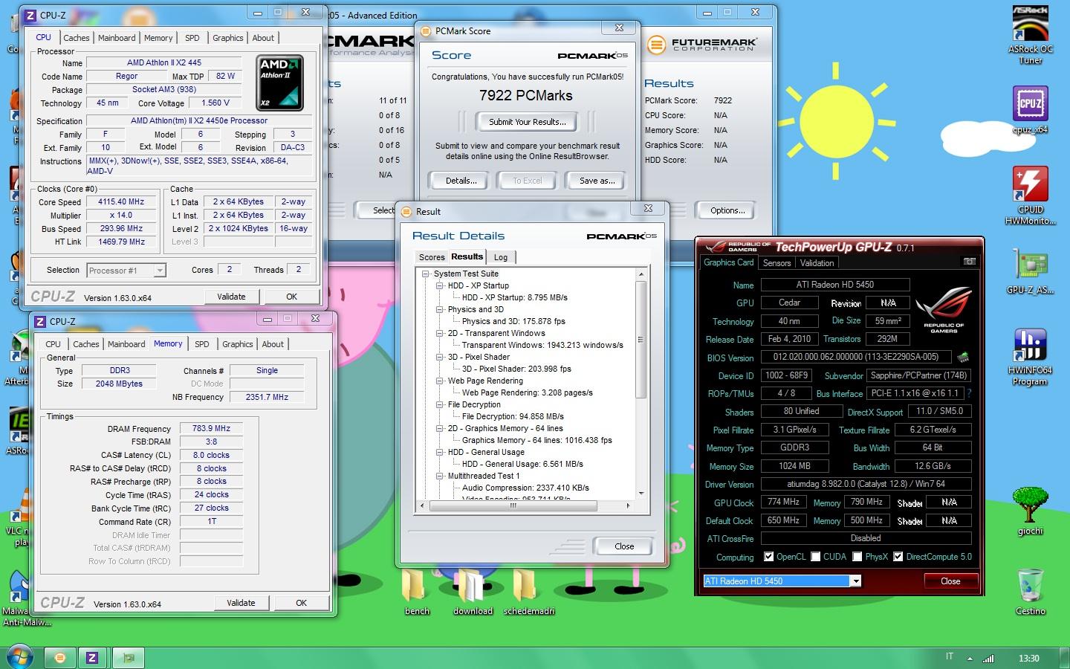Screen dimensions: 1070x669
Task: Collapse the Physics and 3D node
Action: click(x=440, y=309)
